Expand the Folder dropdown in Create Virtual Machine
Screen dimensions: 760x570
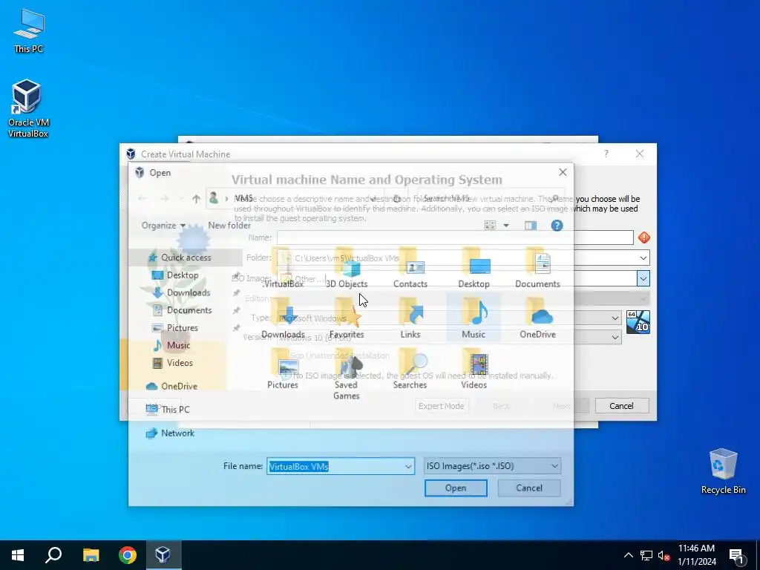coord(643,258)
